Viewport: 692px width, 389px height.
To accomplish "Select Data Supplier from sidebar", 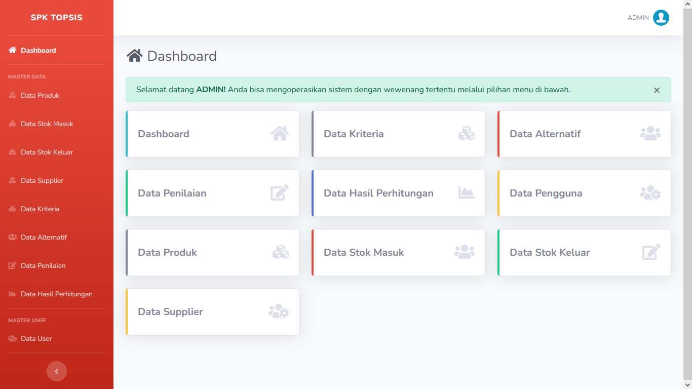I will click(42, 180).
